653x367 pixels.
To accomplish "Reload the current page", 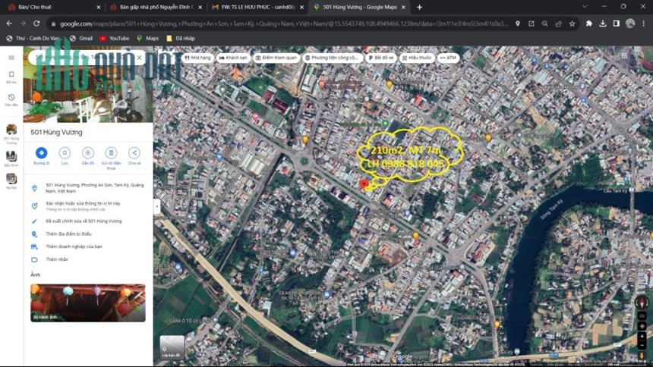I will coord(36,24).
